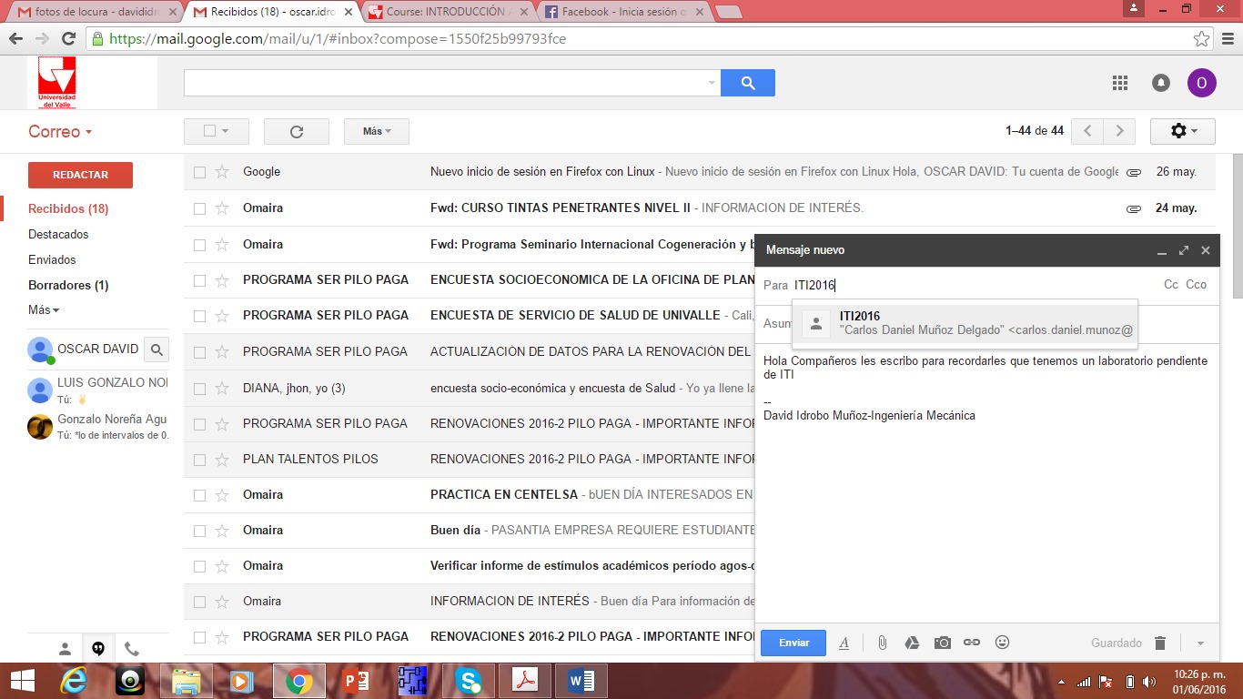Image resolution: width=1243 pixels, height=699 pixels.
Task: Open Word from the taskbar
Action: pos(581,681)
